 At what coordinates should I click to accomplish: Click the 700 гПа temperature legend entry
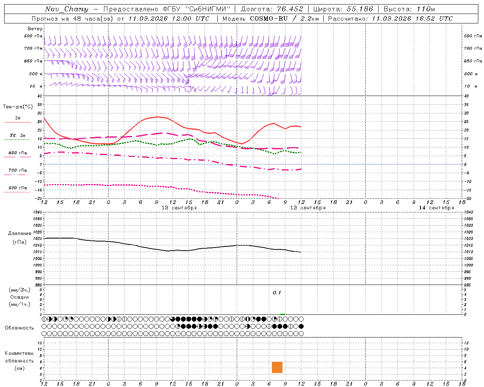tap(17, 170)
